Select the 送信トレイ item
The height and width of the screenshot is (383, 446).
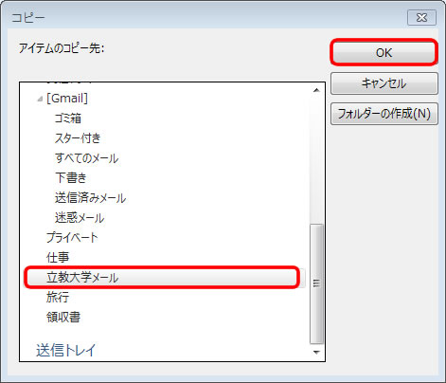[66, 350]
